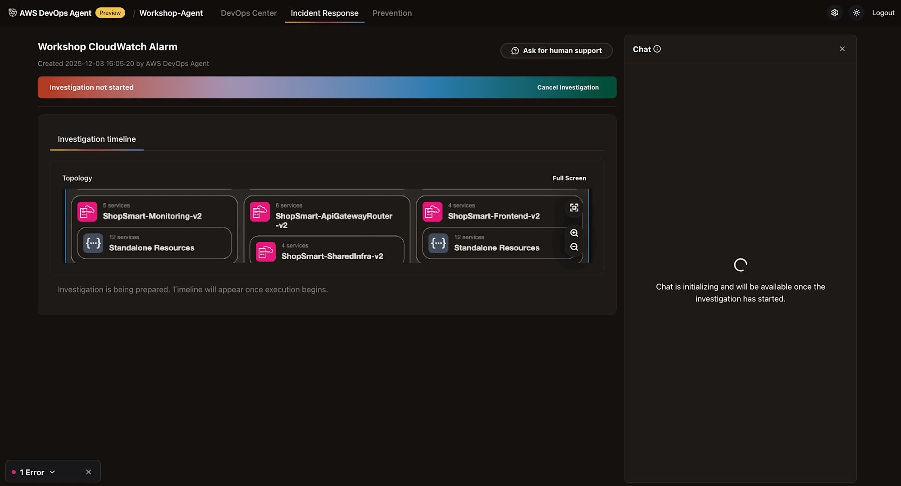
Task: Click the settings gear icon
Action: coord(834,13)
